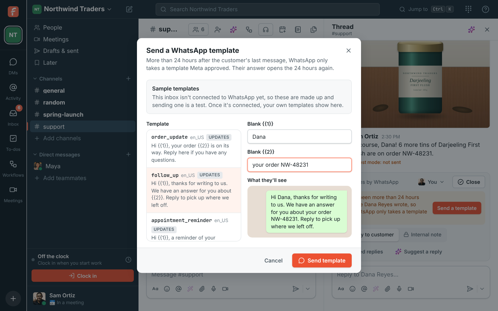Go to Drafts & sent
Viewport: 498px width, 311px height.
(83, 51)
